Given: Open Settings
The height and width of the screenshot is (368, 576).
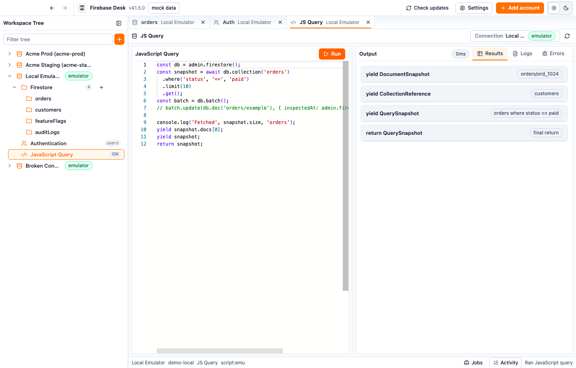Looking at the screenshot, I should tap(474, 8).
